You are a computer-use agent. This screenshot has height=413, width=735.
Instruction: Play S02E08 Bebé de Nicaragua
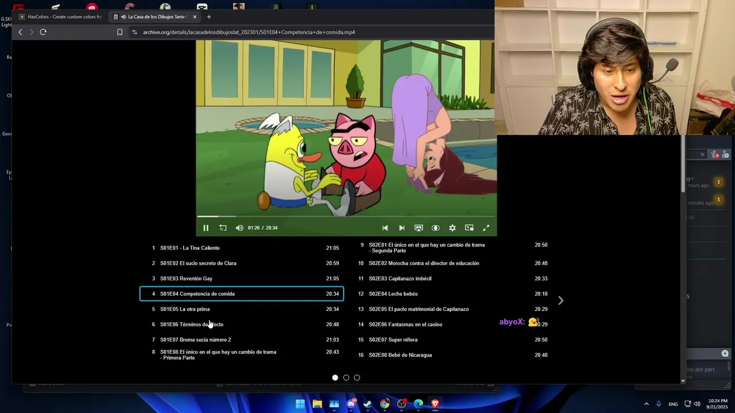click(450, 355)
